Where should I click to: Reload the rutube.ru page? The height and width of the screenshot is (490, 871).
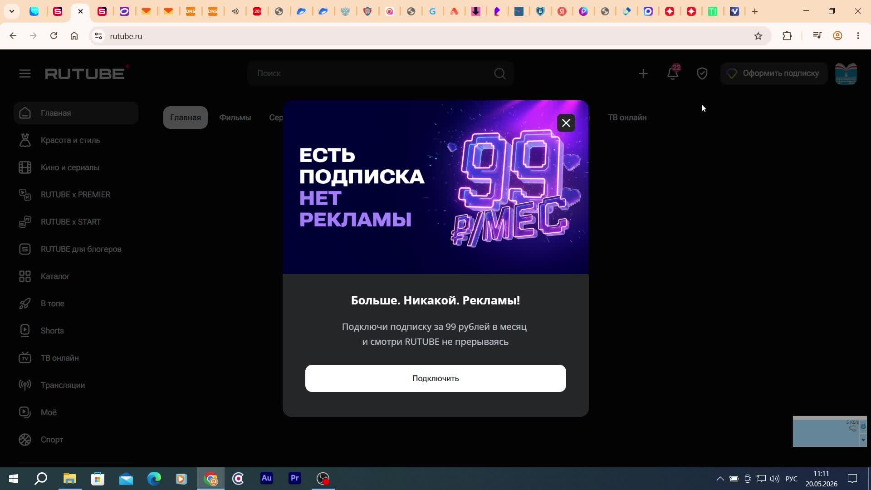tap(54, 36)
